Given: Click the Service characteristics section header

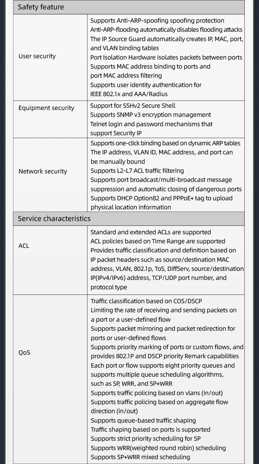Looking at the screenshot, I should pyautogui.click(x=54, y=219).
